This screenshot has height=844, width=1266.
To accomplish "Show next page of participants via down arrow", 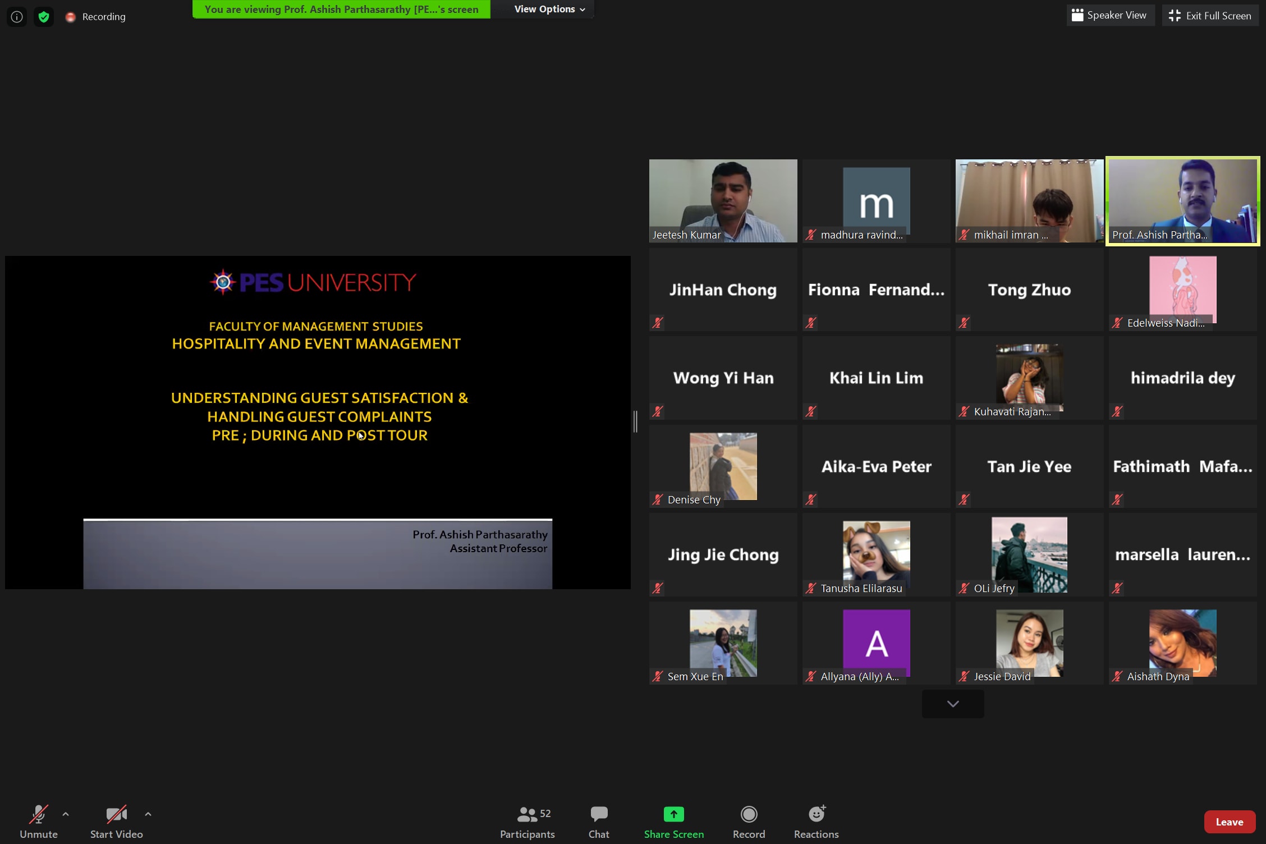I will pos(952,704).
